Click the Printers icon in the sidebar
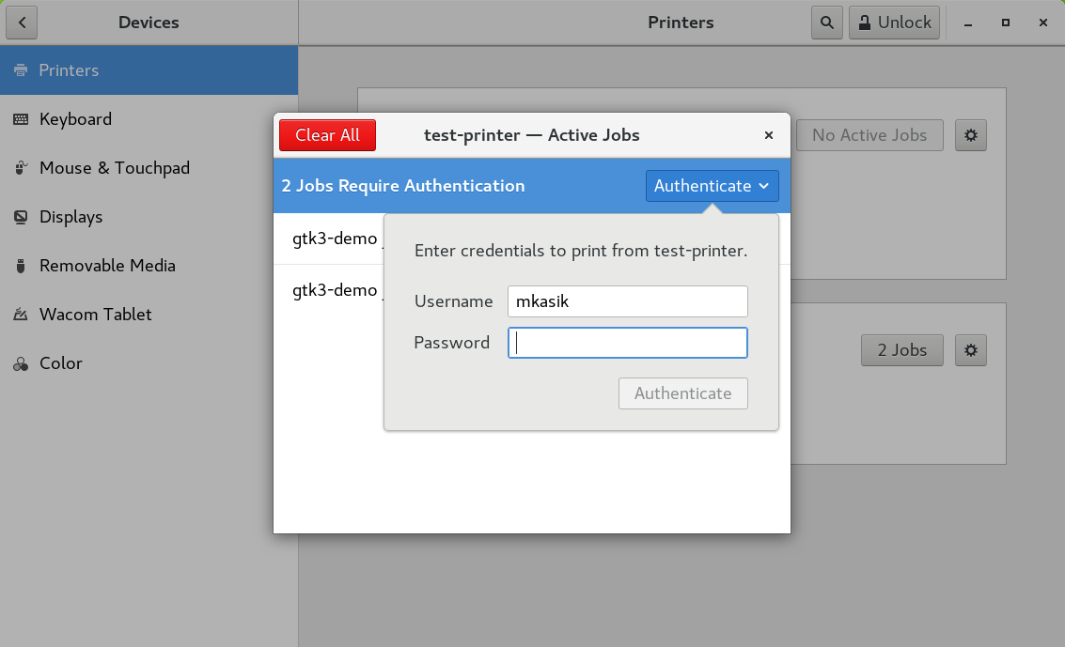The width and height of the screenshot is (1065, 647). tap(21, 70)
